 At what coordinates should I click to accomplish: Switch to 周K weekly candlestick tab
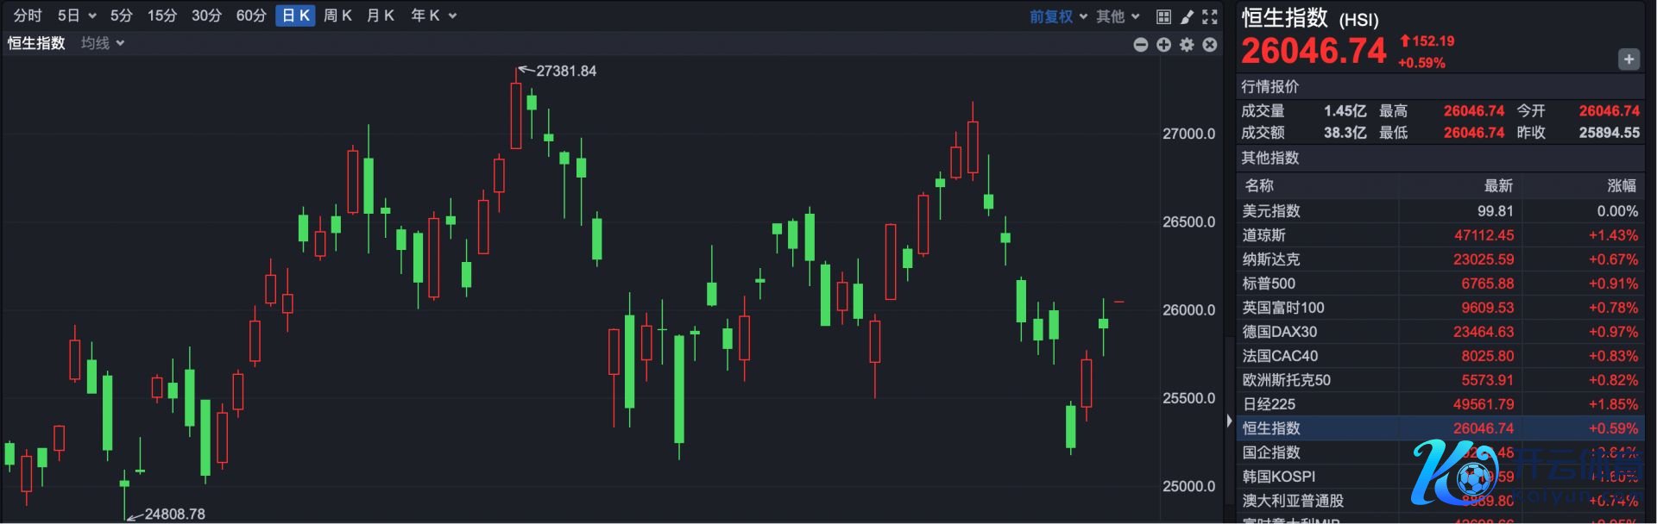point(337,16)
